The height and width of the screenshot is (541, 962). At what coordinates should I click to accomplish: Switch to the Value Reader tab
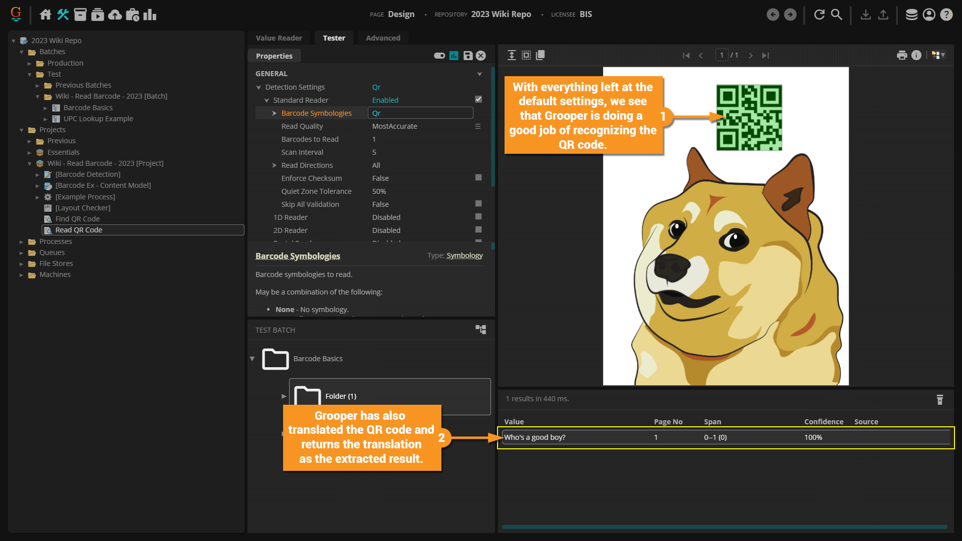(x=279, y=38)
